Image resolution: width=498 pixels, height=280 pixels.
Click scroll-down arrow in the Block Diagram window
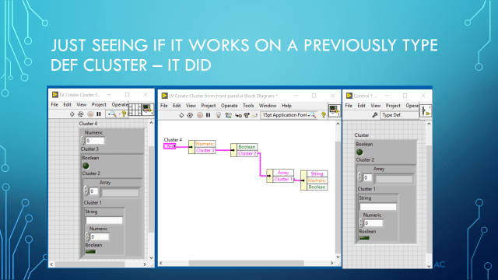click(338, 257)
